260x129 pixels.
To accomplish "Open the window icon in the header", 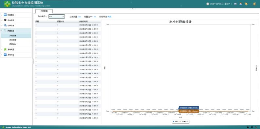I will (235, 4).
